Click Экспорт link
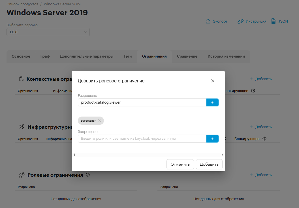This screenshot has height=208, width=299. [x=220, y=21]
